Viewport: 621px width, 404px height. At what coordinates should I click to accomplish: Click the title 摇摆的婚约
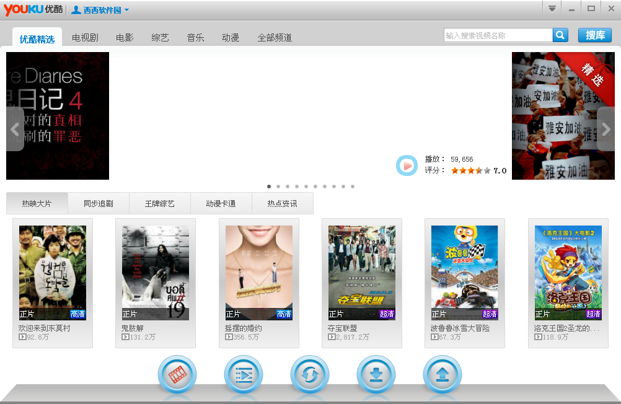pyautogui.click(x=243, y=328)
